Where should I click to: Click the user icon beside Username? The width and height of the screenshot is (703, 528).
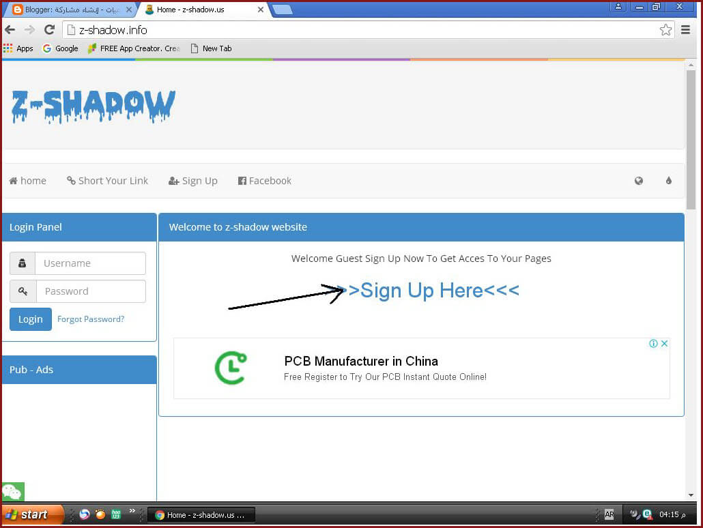coord(23,263)
